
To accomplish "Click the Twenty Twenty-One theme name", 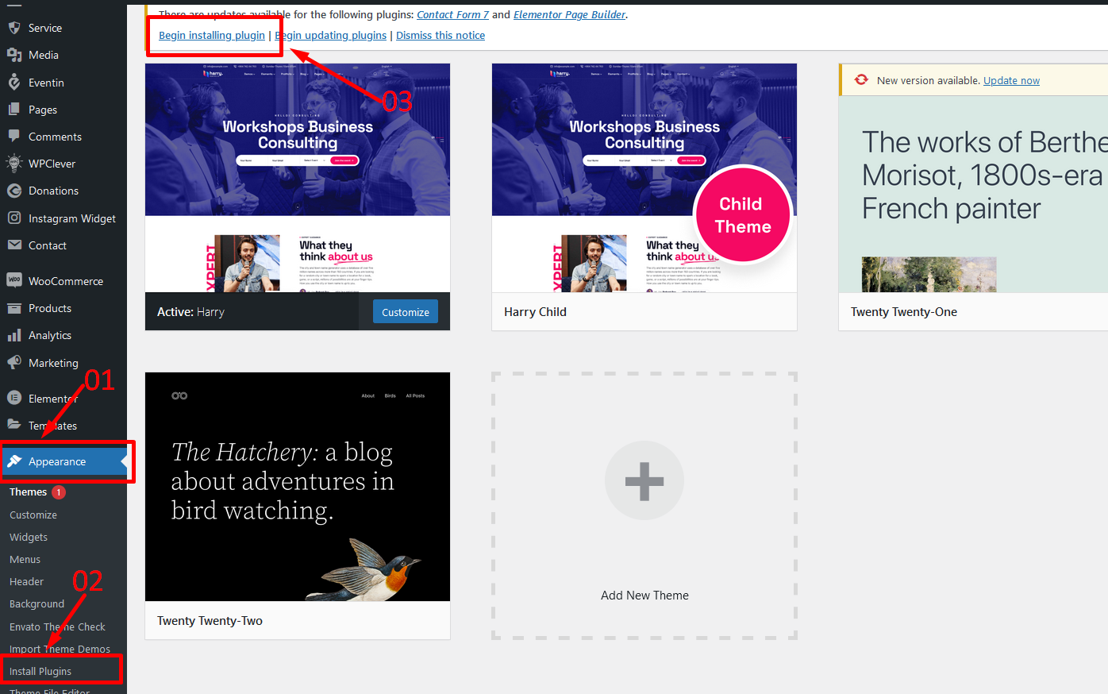I will pyautogui.click(x=904, y=312).
